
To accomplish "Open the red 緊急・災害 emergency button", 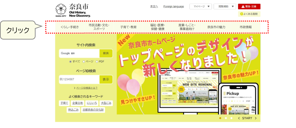I will 249,7.
